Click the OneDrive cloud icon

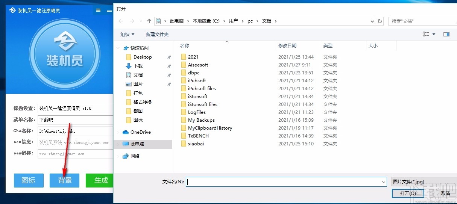(x=126, y=132)
